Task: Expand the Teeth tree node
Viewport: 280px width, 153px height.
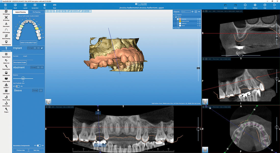Action: tap(174, 28)
